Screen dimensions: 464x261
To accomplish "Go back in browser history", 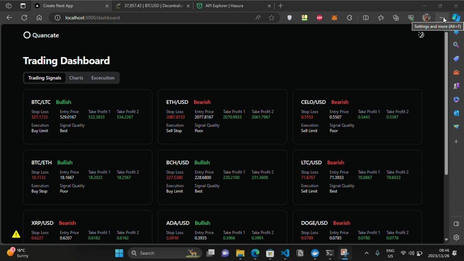I will click(x=9, y=18).
